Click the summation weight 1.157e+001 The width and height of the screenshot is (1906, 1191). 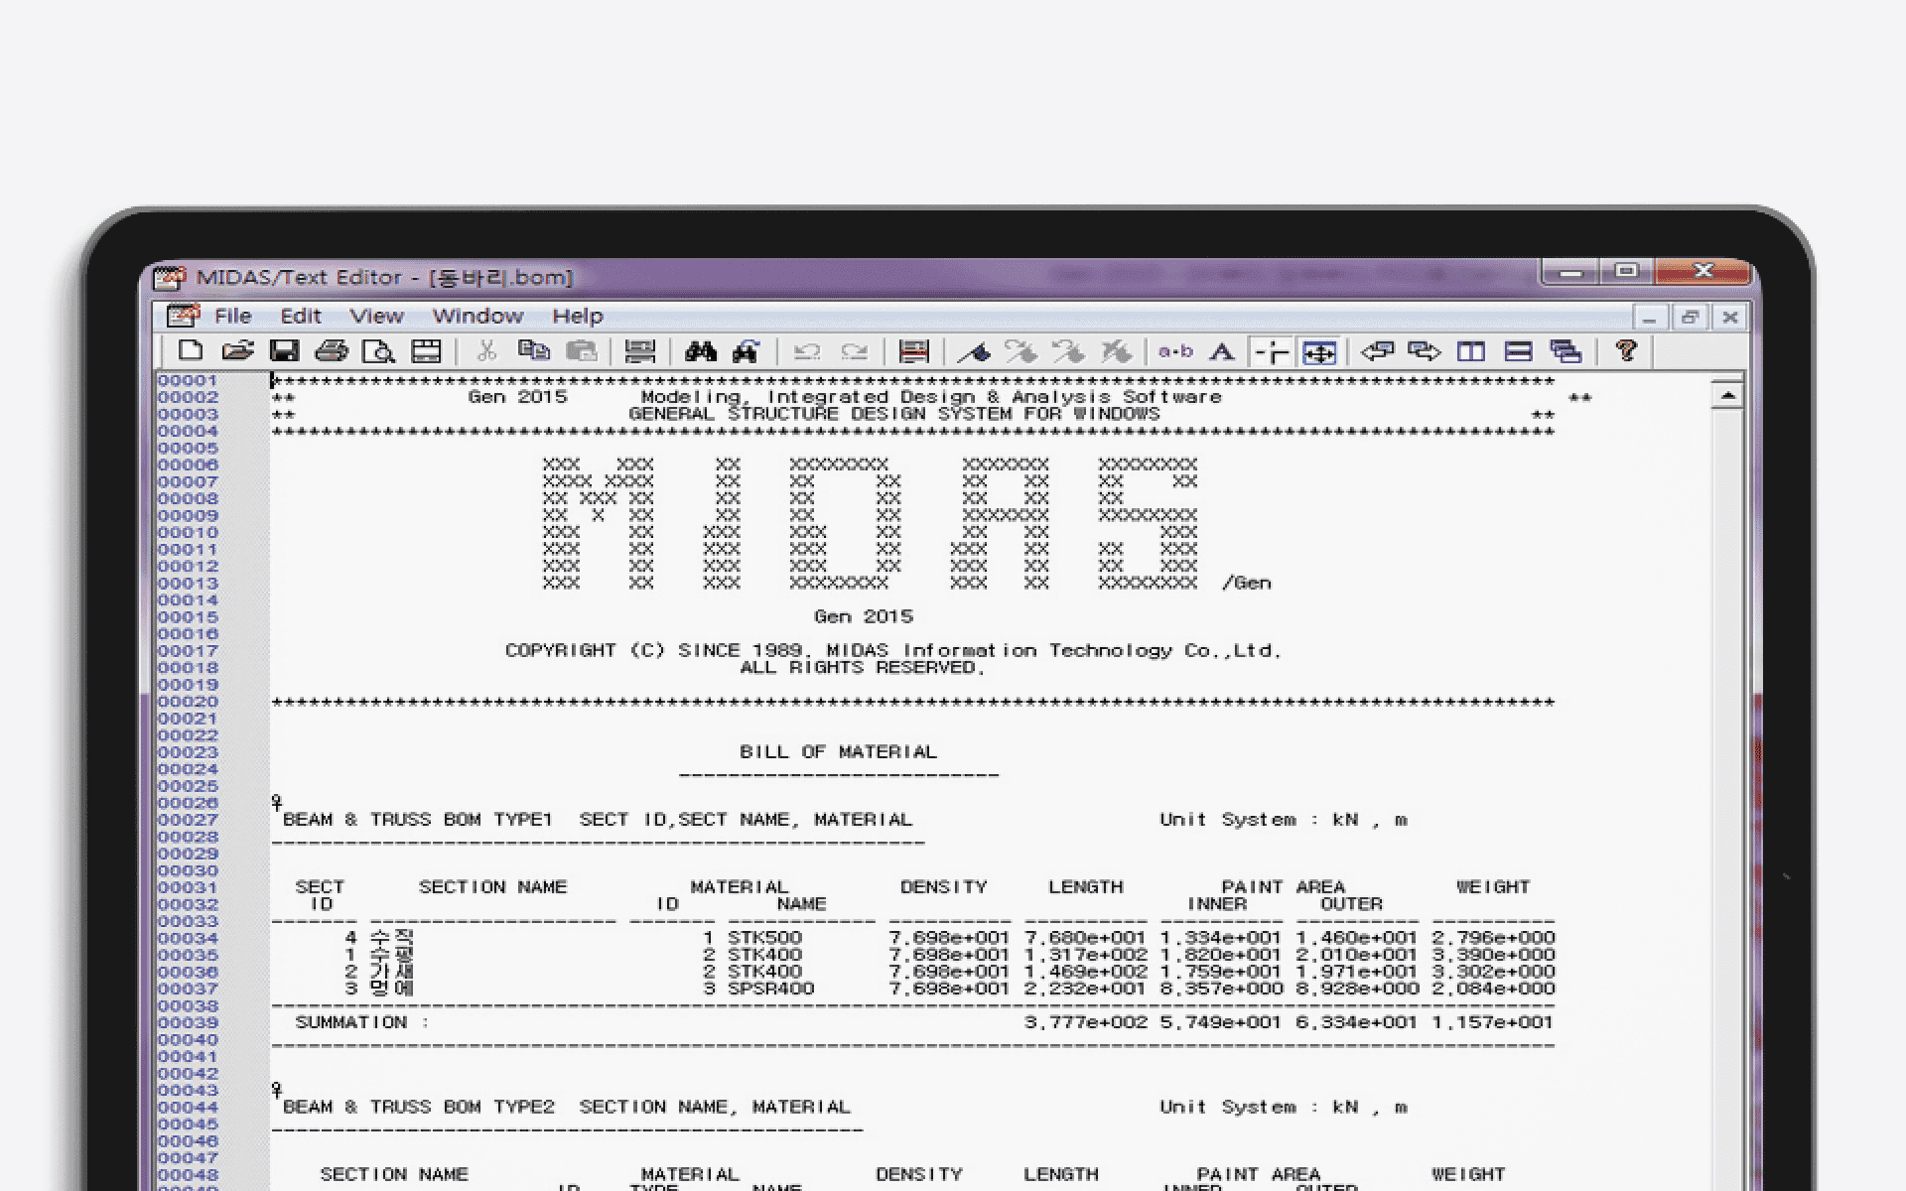pos(1493,1022)
